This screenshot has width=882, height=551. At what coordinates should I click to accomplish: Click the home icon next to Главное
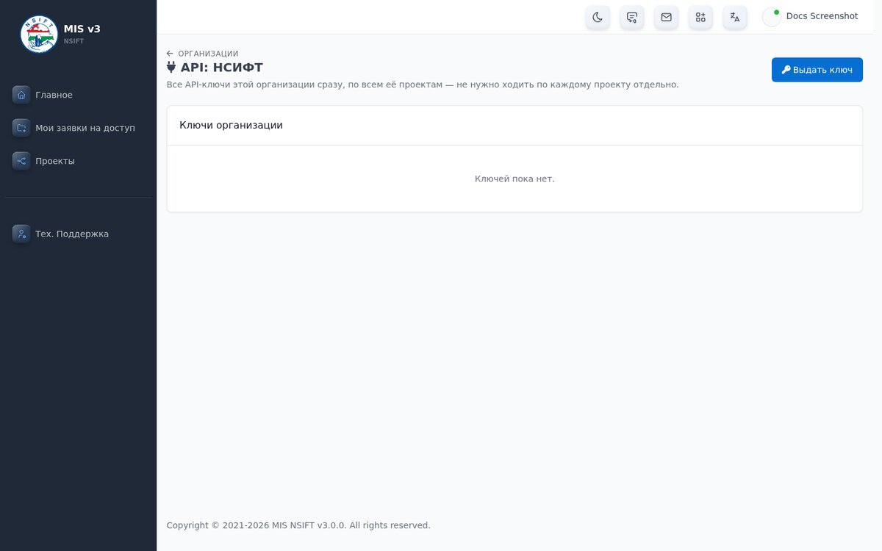21,95
